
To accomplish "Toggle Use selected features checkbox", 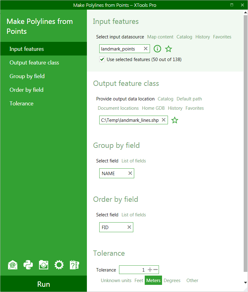I will click(x=102, y=60).
